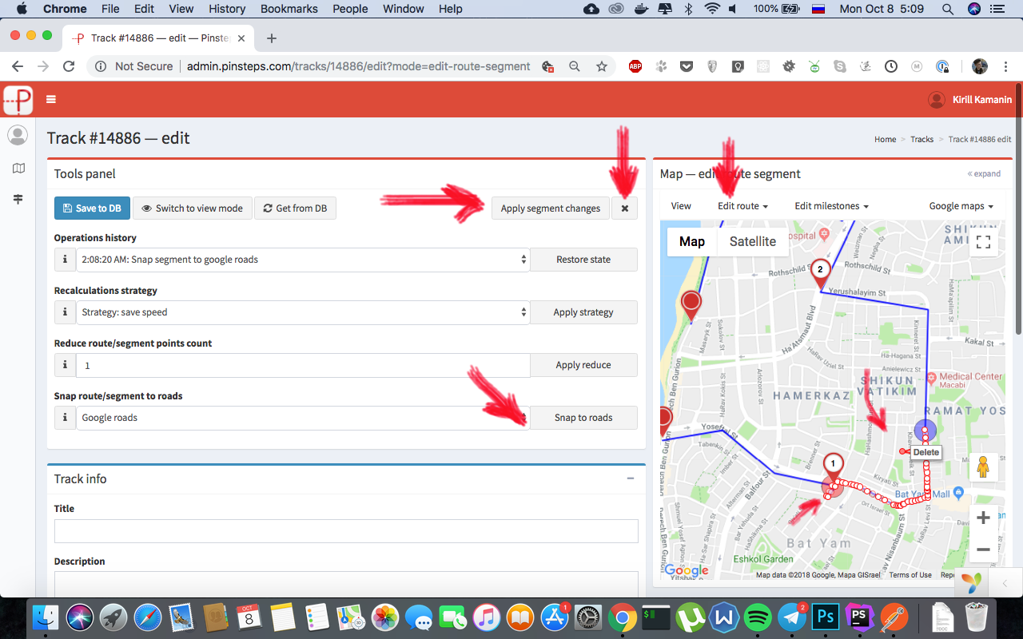Open the Edit route dropdown menu
This screenshot has width=1023, height=639.
point(742,206)
